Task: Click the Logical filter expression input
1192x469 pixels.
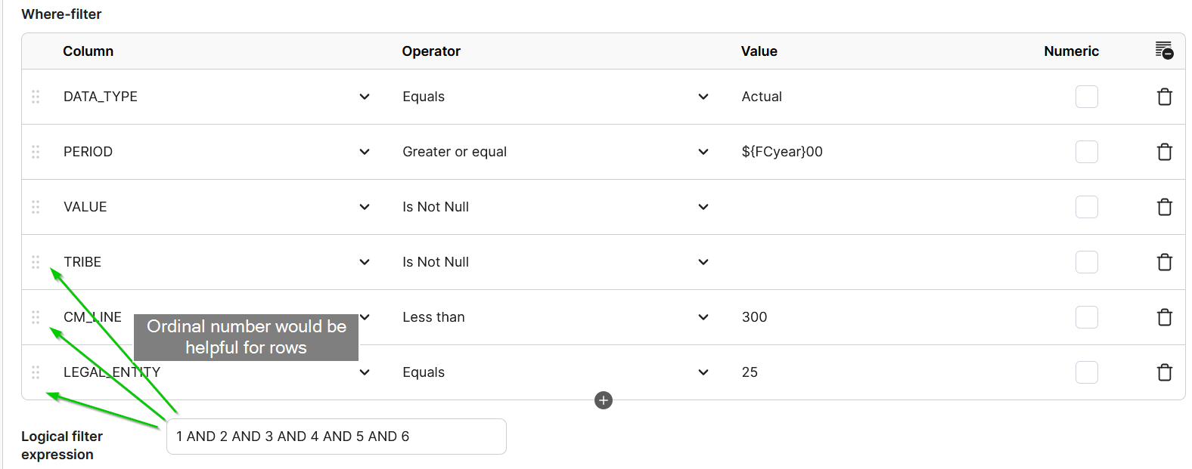Action: pyautogui.click(x=337, y=437)
